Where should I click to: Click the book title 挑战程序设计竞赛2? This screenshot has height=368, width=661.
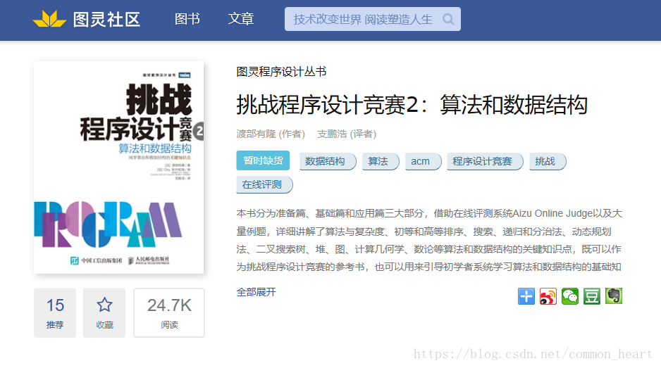412,104
